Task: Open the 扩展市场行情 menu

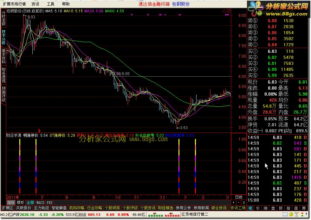Action: (x=14, y=4)
